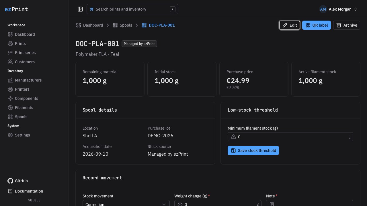Click the Polymaker PLA - Teal subtitle

(x=97, y=54)
